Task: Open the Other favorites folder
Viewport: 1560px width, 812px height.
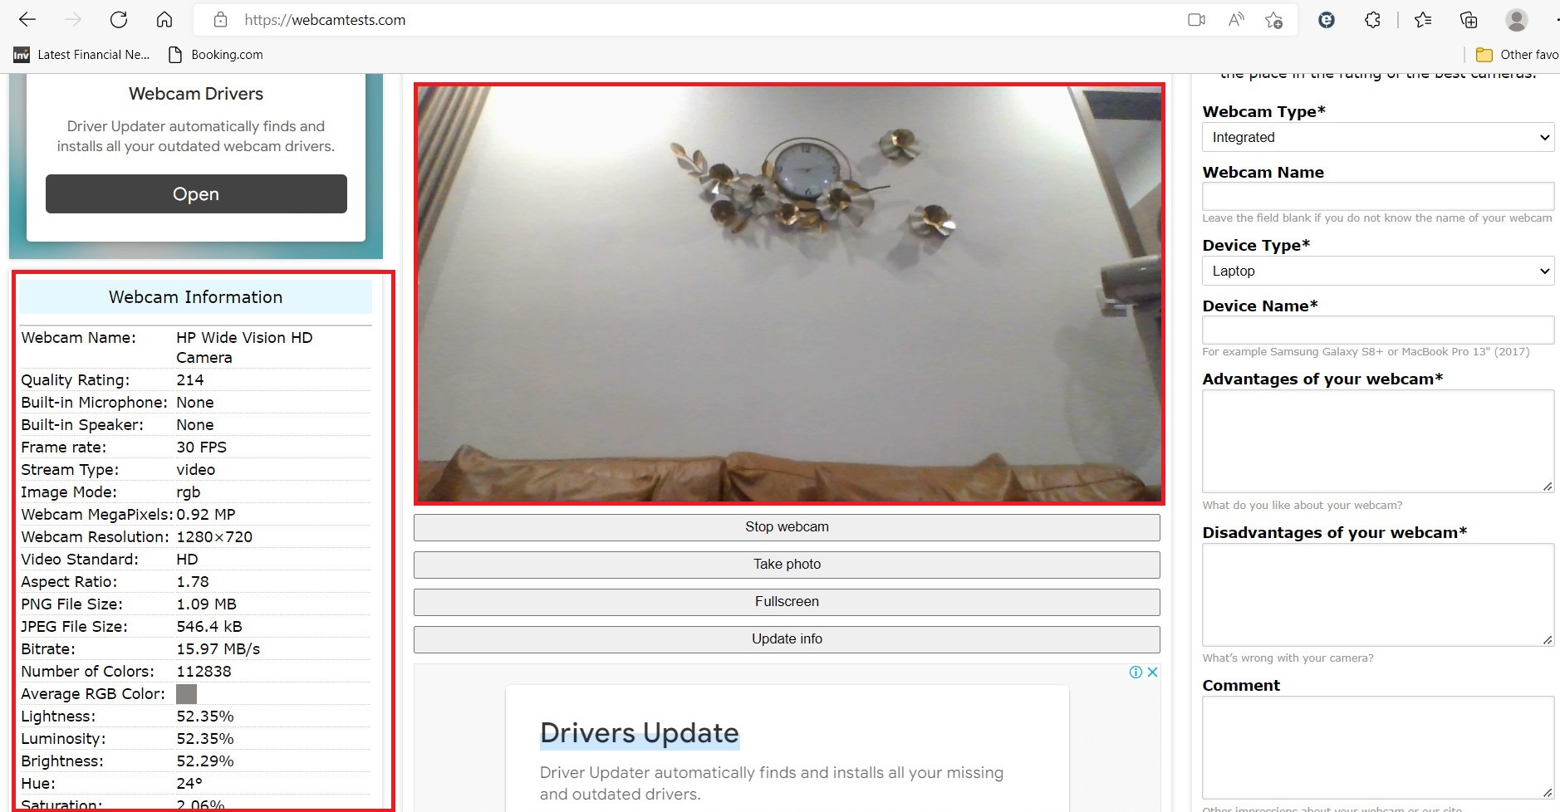Action: tap(1517, 55)
